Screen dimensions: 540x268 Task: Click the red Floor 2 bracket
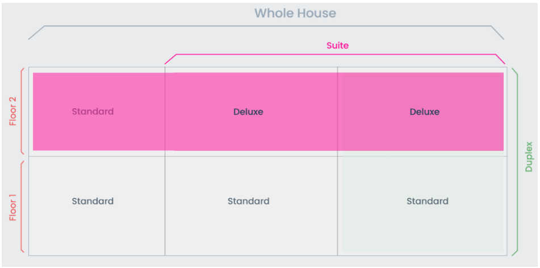pyautogui.click(x=22, y=111)
